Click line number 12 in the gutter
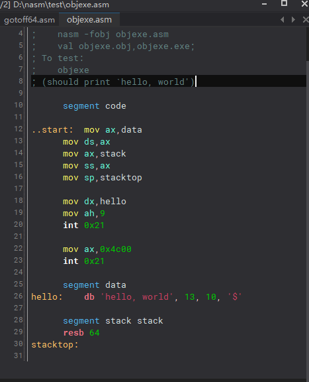 (19, 129)
